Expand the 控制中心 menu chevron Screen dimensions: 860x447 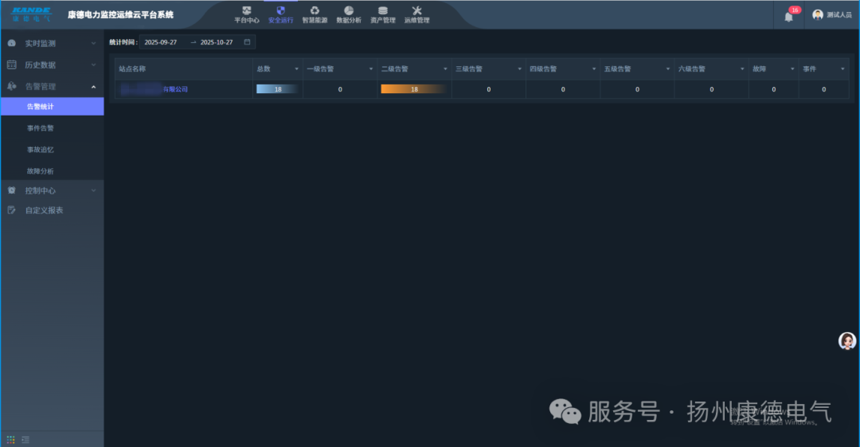[93, 190]
